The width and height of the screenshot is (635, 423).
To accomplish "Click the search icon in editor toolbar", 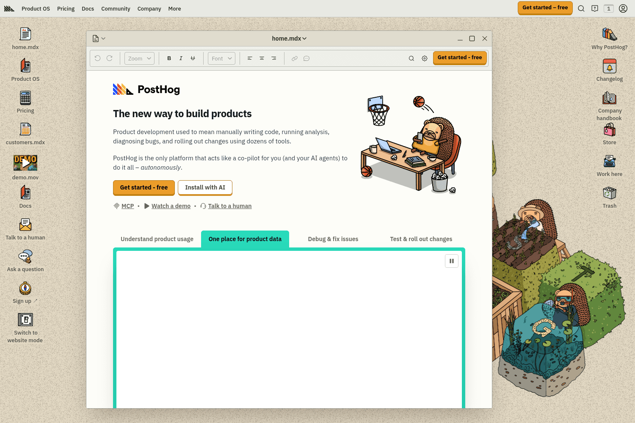I will [411, 58].
